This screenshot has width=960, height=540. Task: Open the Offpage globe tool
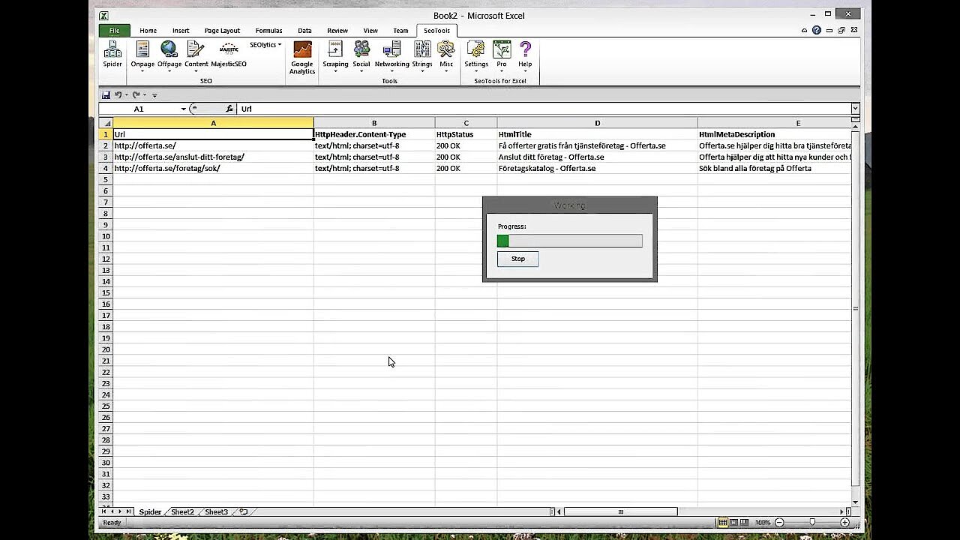click(169, 54)
